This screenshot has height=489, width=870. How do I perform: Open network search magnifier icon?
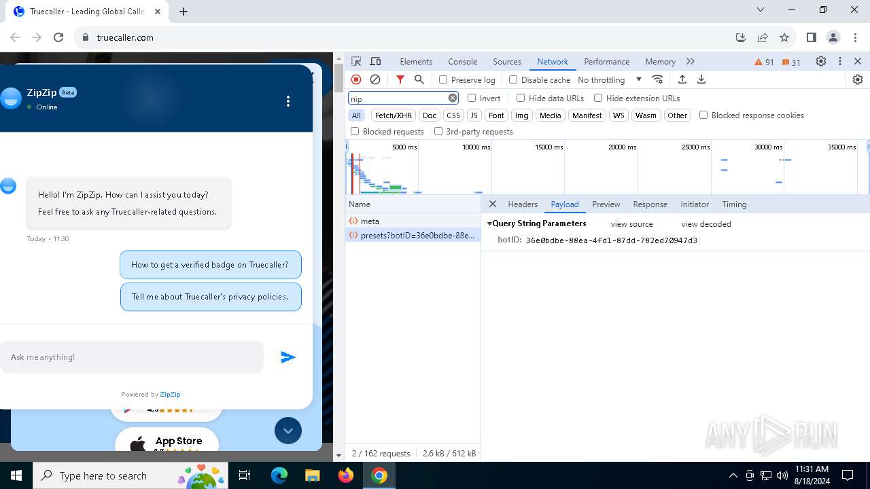click(x=419, y=79)
